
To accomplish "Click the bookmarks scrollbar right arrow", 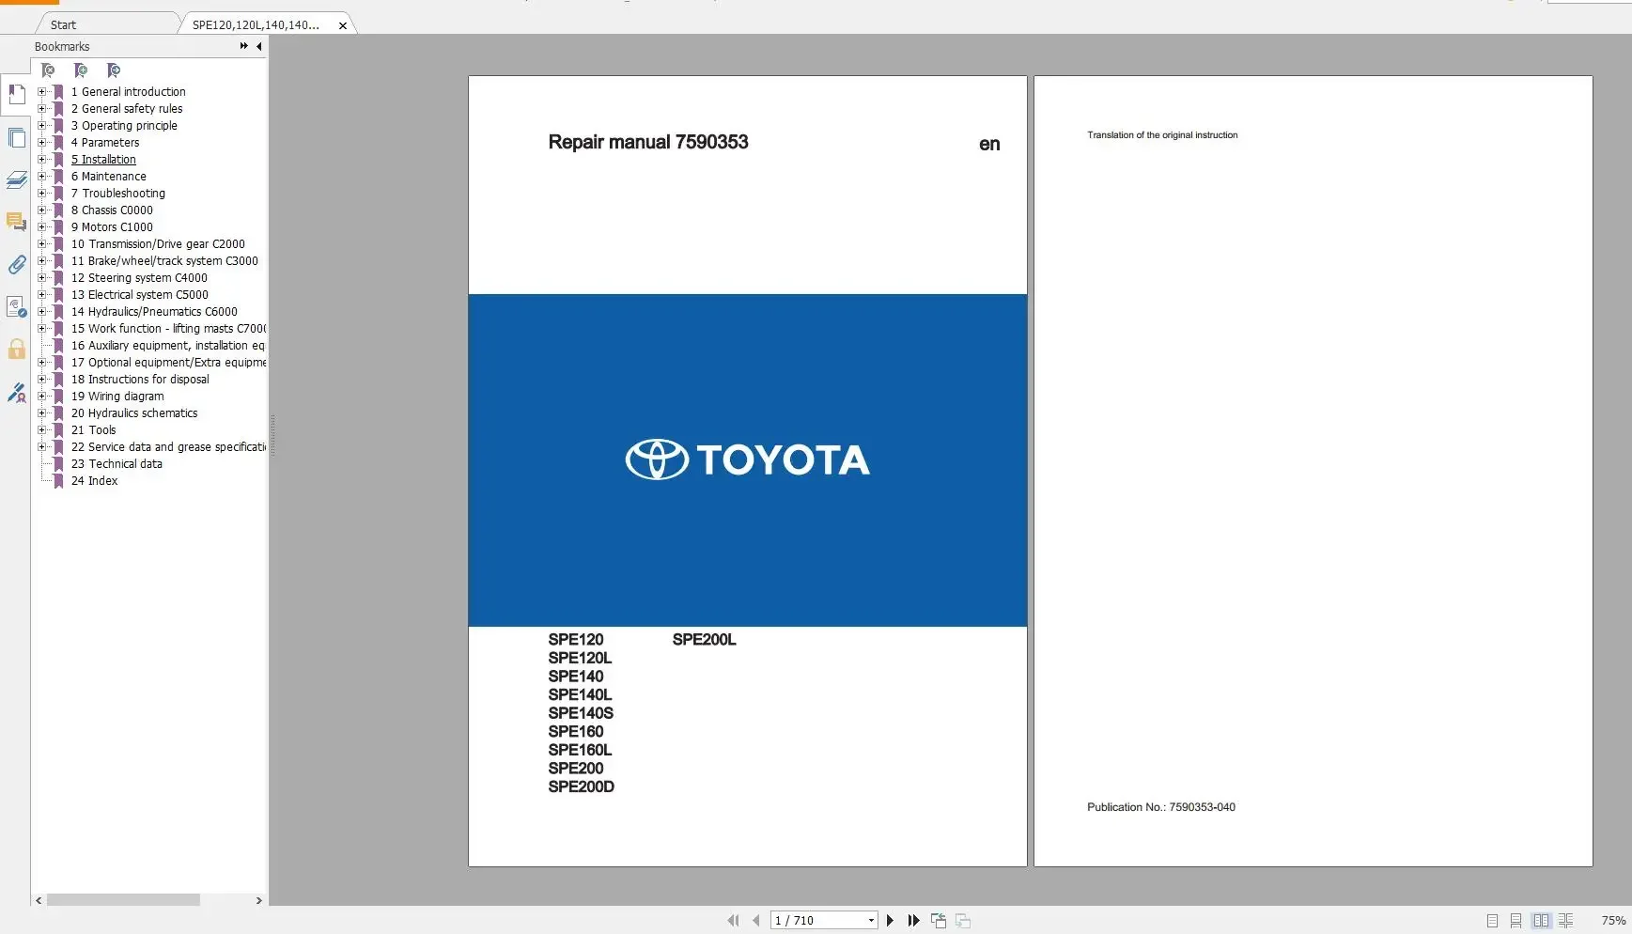I will tap(259, 900).
